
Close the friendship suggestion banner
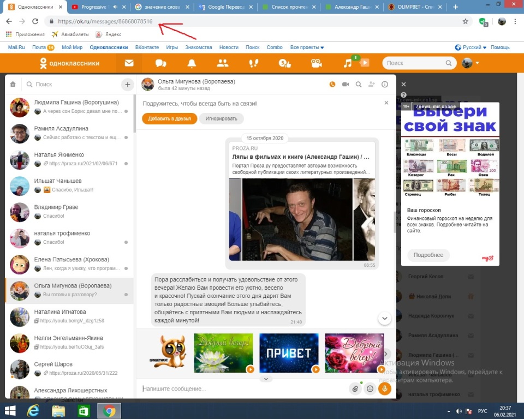pyautogui.click(x=386, y=103)
